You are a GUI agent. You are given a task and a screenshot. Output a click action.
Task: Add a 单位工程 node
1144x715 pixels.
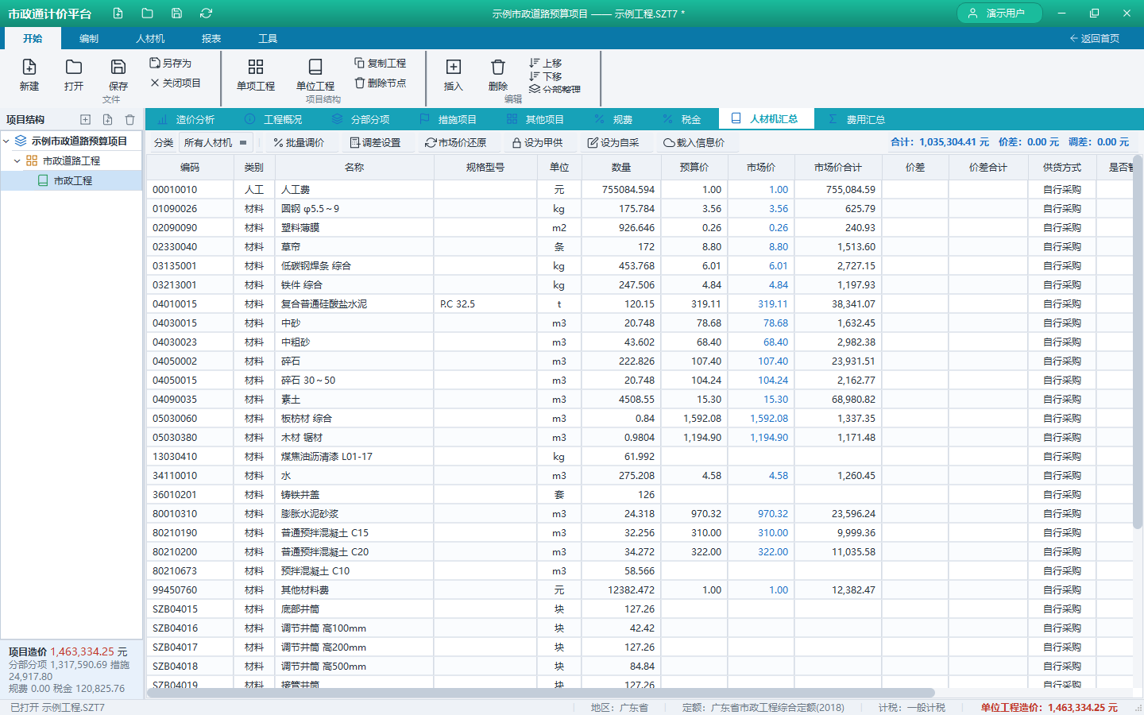point(315,75)
